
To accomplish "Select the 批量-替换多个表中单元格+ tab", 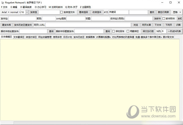I will coord(149,37).
